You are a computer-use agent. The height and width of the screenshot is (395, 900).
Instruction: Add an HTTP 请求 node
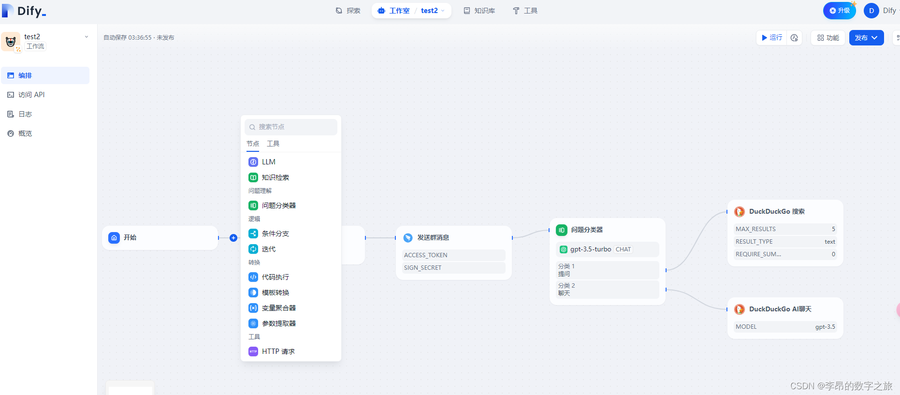(291, 351)
